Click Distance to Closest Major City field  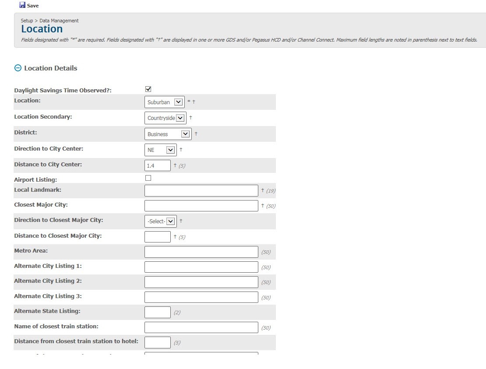(x=158, y=237)
